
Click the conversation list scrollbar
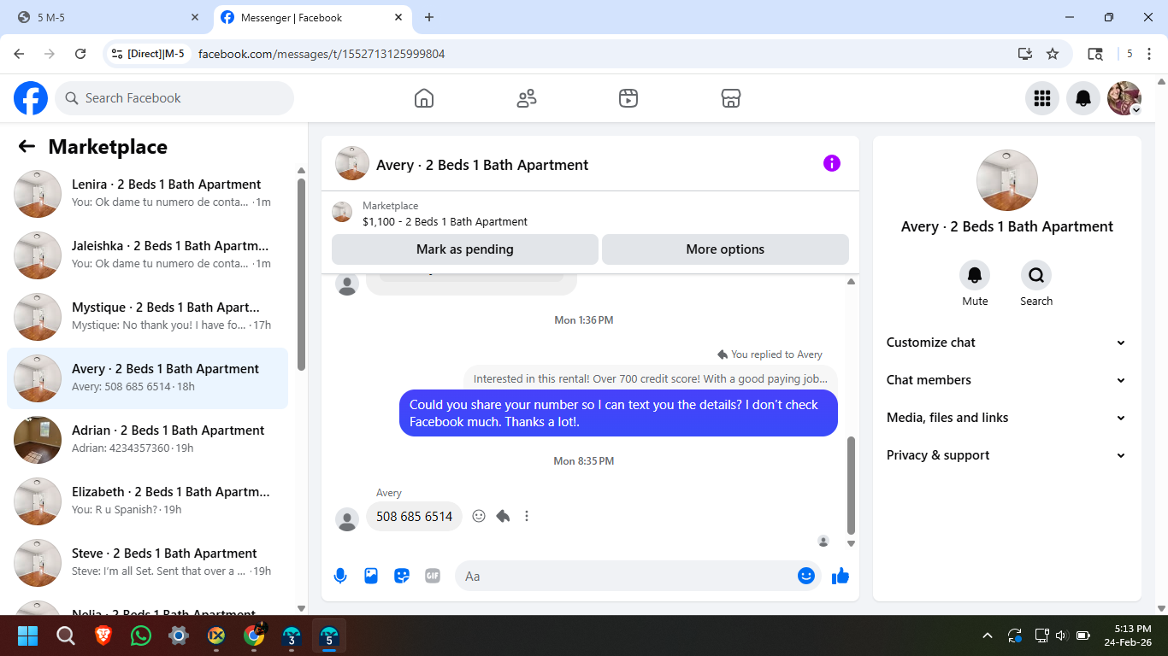(x=301, y=273)
